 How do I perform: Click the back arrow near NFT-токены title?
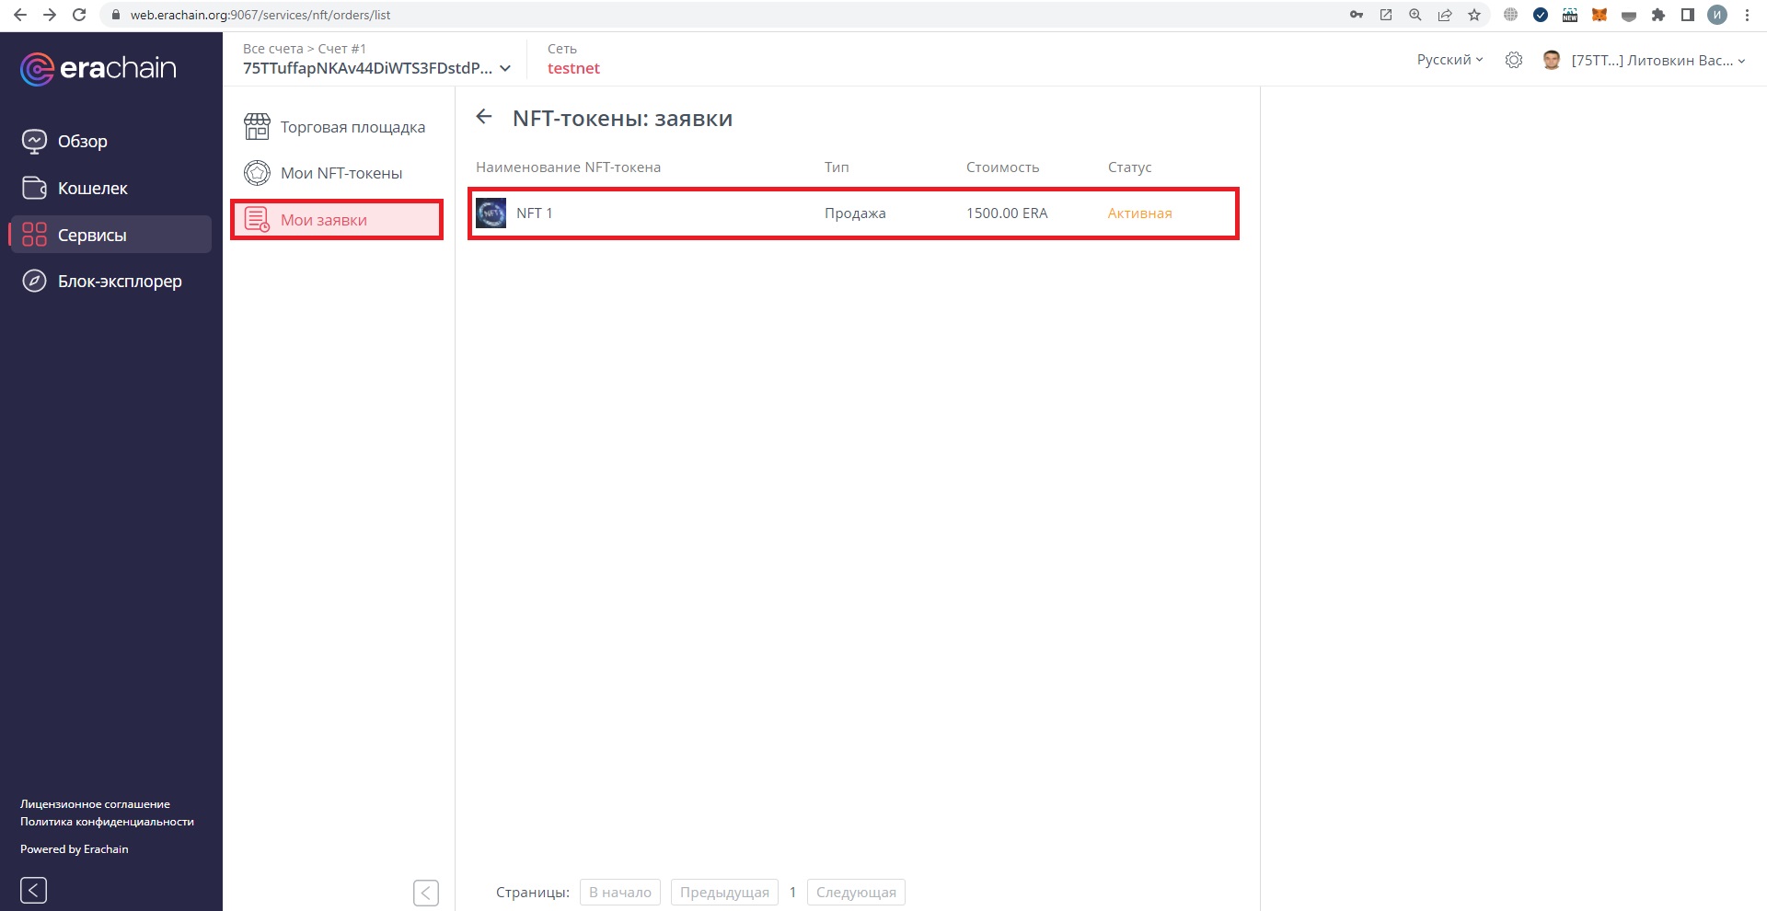click(484, 117)
